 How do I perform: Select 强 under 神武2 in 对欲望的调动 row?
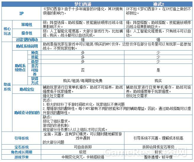click(x=158, y=40)
